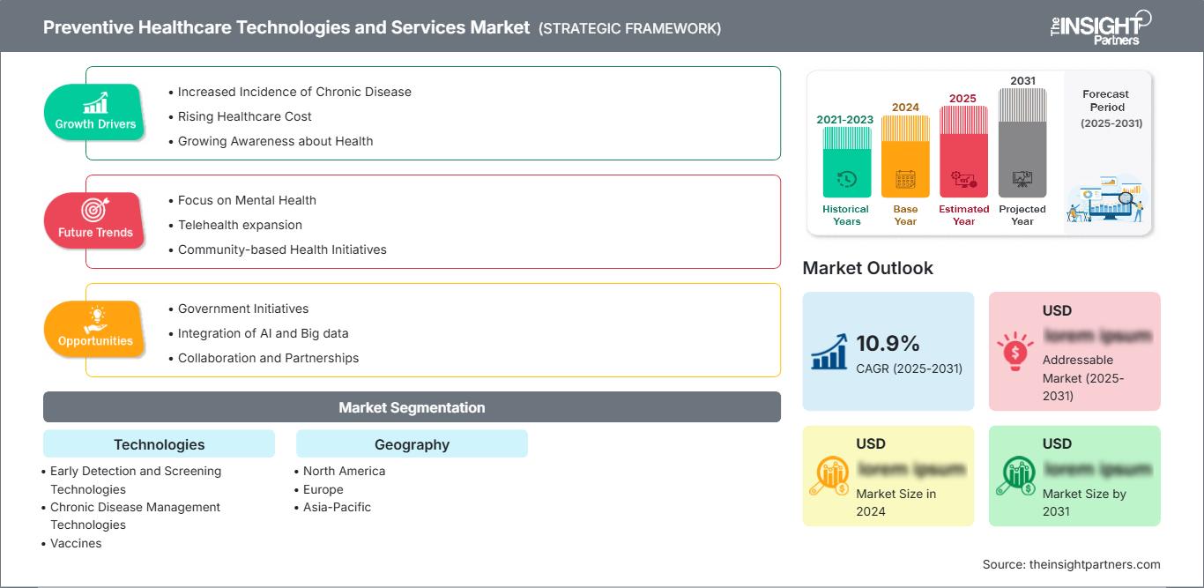The height and width of the screenshot is (588, 1204).
Task: Click the Forecast Period analyst illustration
Action: pyautogui.click(x=1106, y=201)
